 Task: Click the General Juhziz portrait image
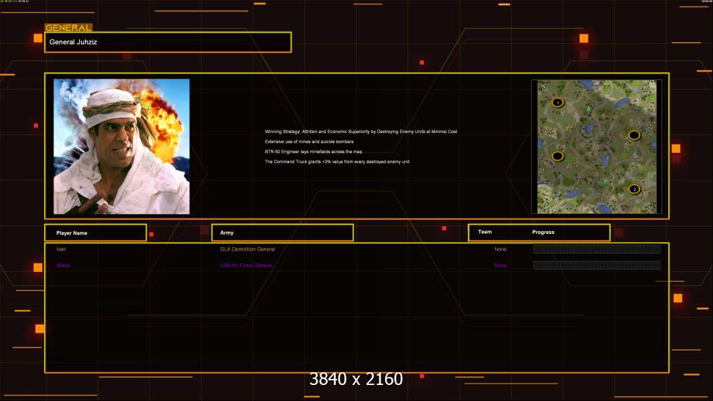122,146
